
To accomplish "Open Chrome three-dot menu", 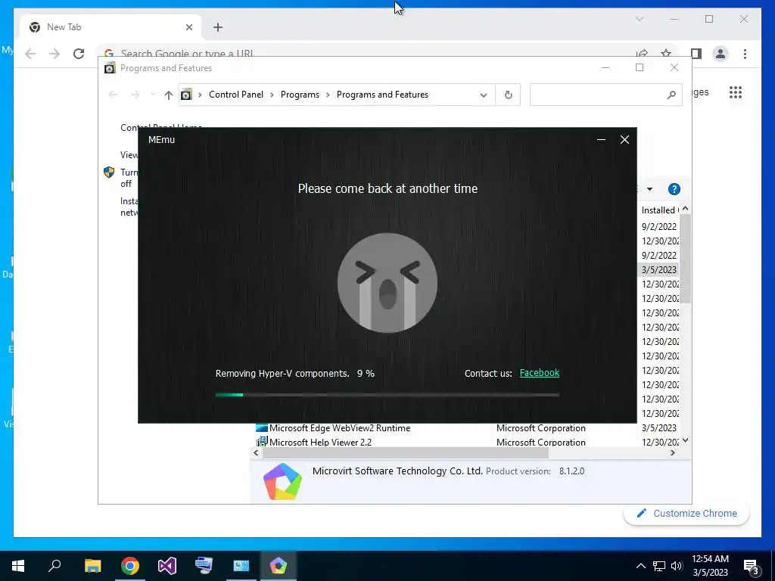I will [x=745, y=54].
